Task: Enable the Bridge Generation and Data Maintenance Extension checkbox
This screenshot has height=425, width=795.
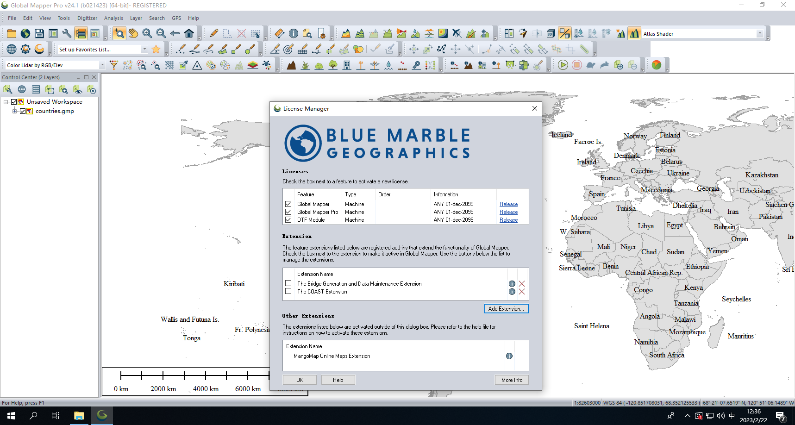Action: [x=288, y=283]
